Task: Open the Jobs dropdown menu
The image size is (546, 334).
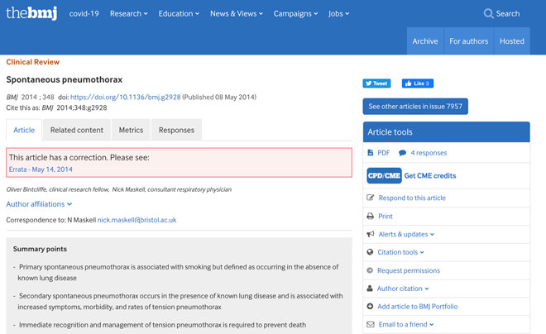Action: point(338,13)
